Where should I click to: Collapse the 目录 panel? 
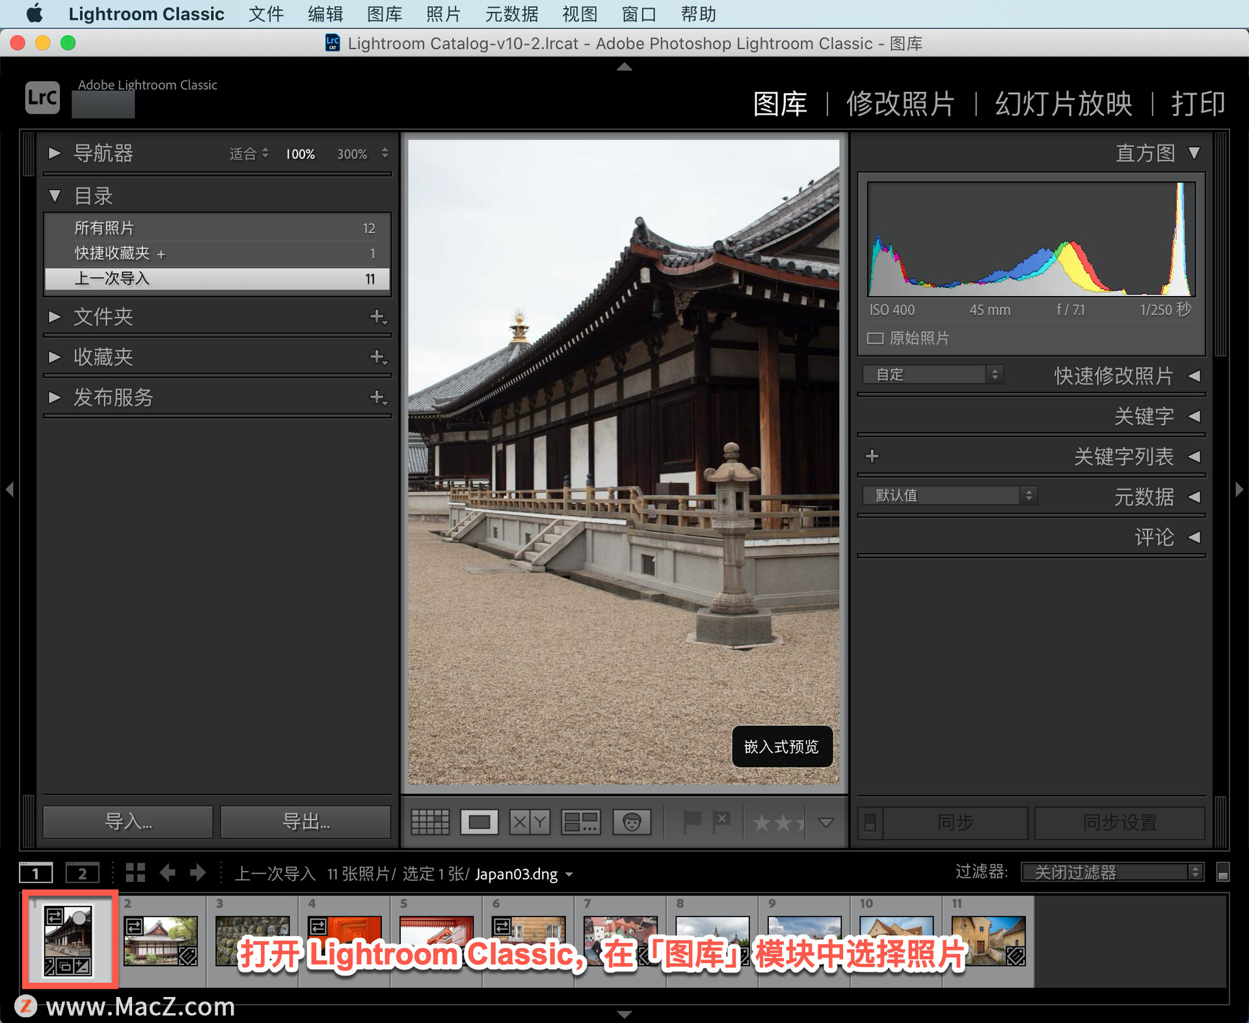55,196
